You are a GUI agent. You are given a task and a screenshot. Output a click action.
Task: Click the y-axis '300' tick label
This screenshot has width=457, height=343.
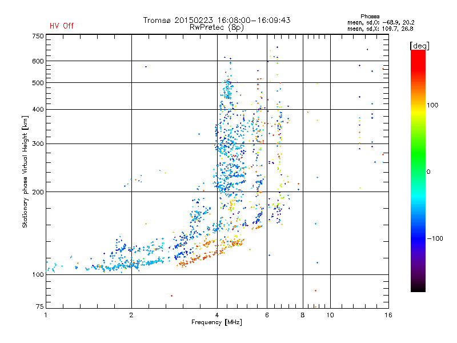(38, 144)
